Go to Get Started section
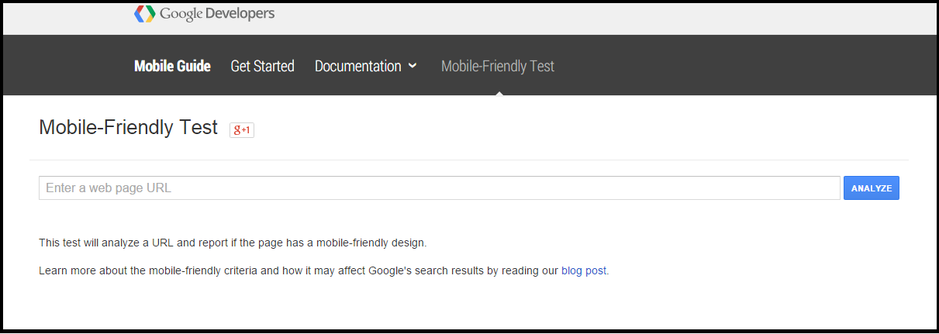Viewport: 939px width, 334px height. 262,66
